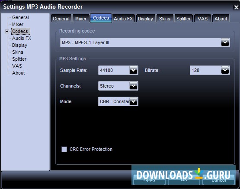Switch to the Mixer tab
Screen dimensions: 240x189
[x=81, y=19]
